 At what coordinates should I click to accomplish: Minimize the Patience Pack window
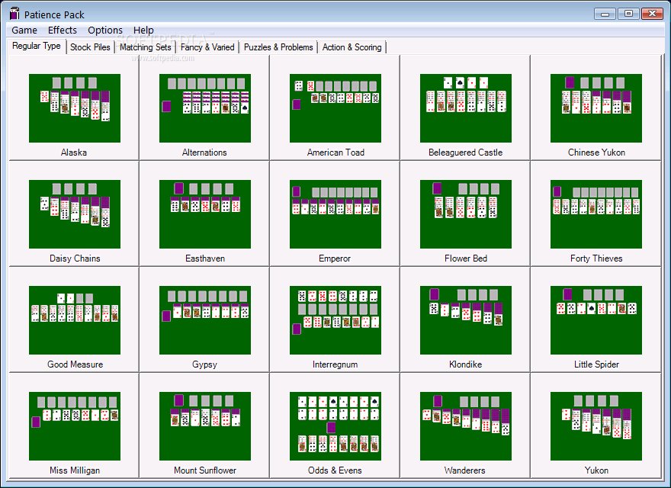point(605,14)
